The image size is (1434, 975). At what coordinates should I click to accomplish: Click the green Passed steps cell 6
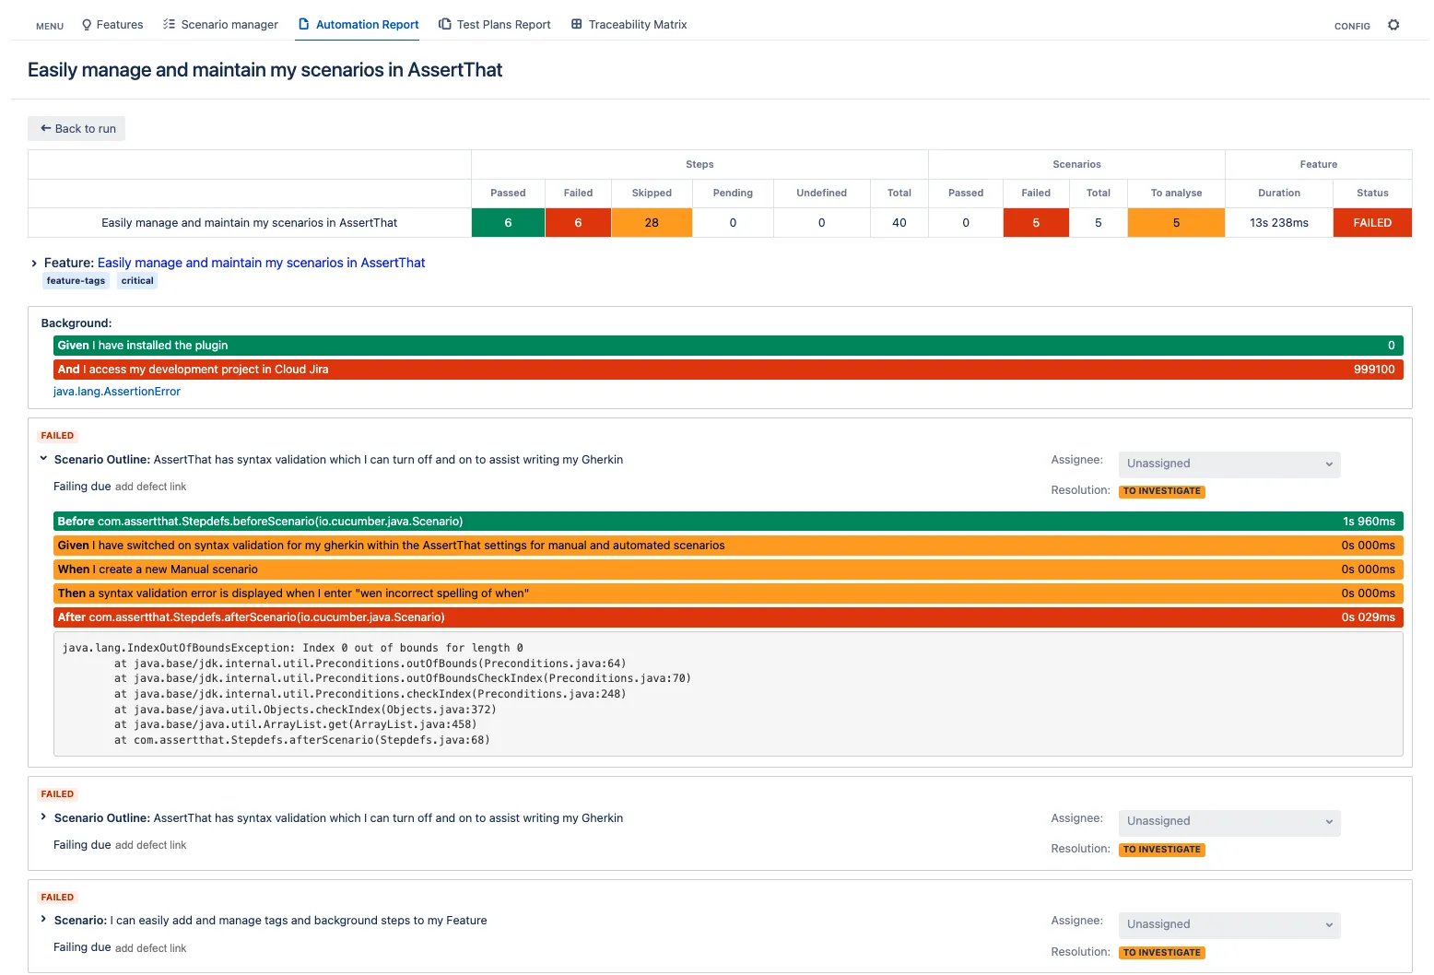point(508,223)
